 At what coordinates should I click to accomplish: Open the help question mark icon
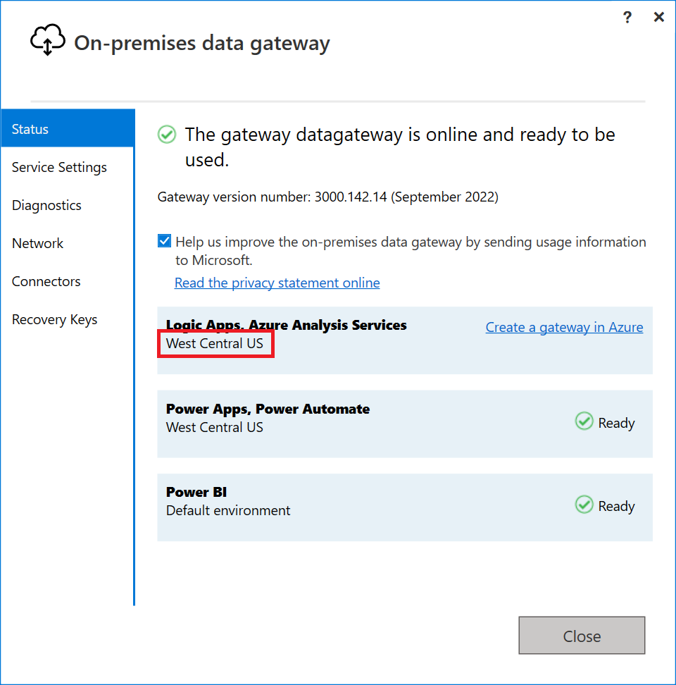pyautogui.click(x=627, y=17)
